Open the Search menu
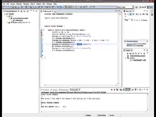The width and height of the screenshot is (156, 117). coord(33,4)
